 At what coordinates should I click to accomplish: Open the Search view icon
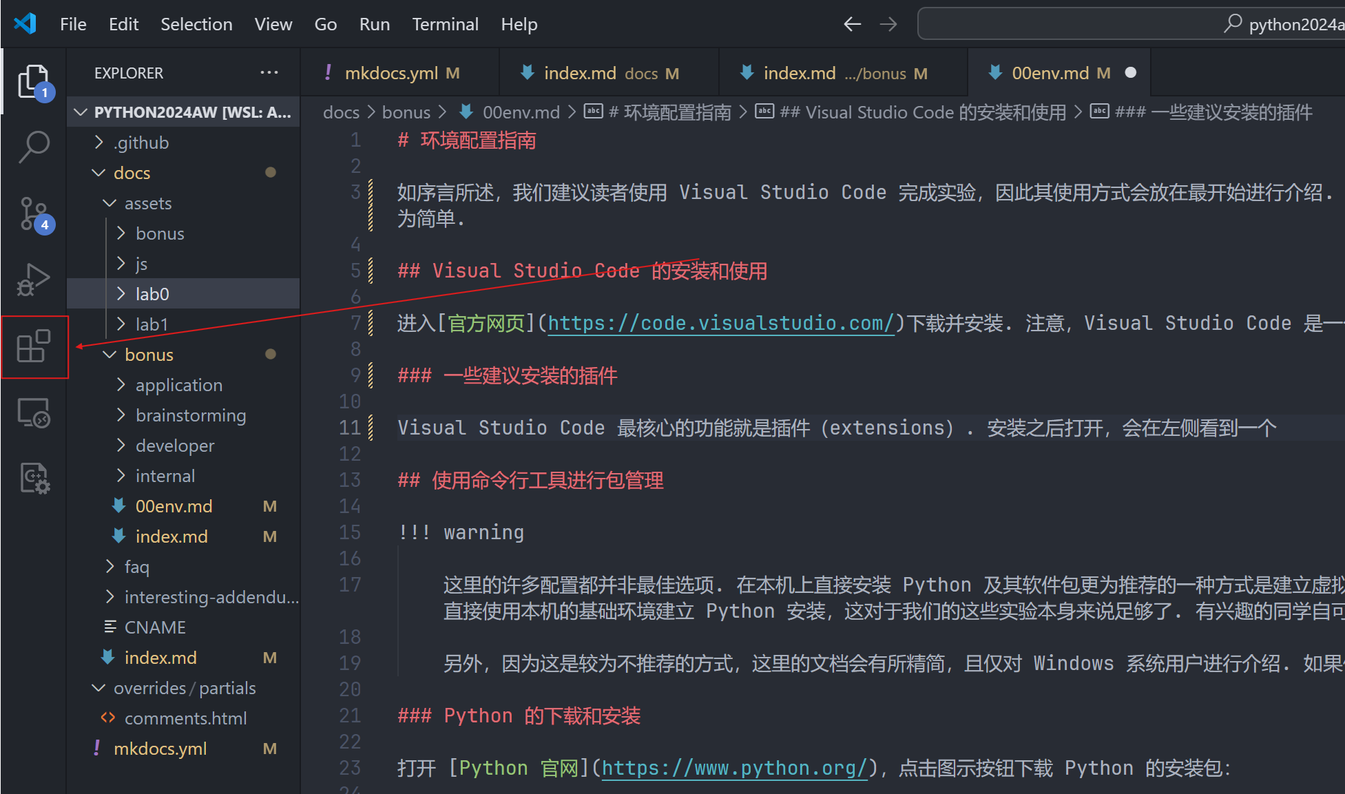34,147
